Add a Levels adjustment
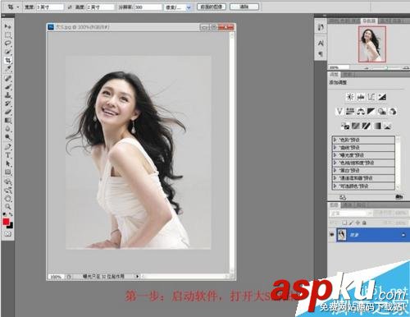This screenshot has height=317, width=410. 361,97
